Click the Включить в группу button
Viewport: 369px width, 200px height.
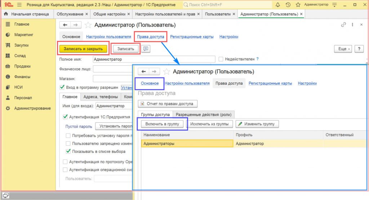[x=162, y=124]
